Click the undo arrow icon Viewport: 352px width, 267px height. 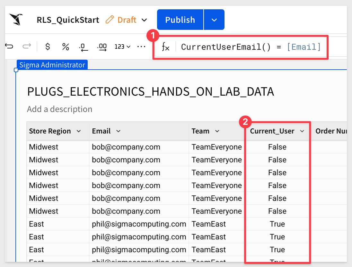(x=9, y=47)
